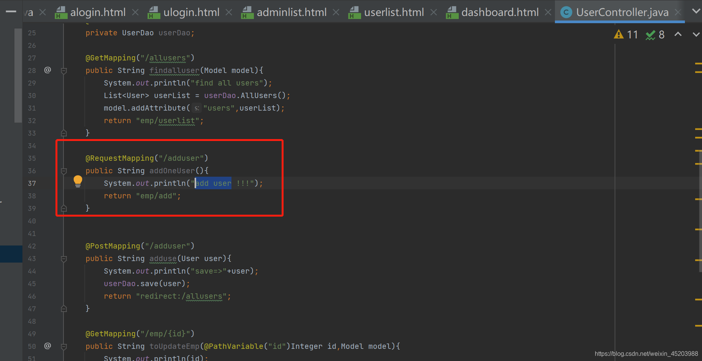Click the gutter mapping icon on line 28
The image size is (702, 361).
click(48, 70)
